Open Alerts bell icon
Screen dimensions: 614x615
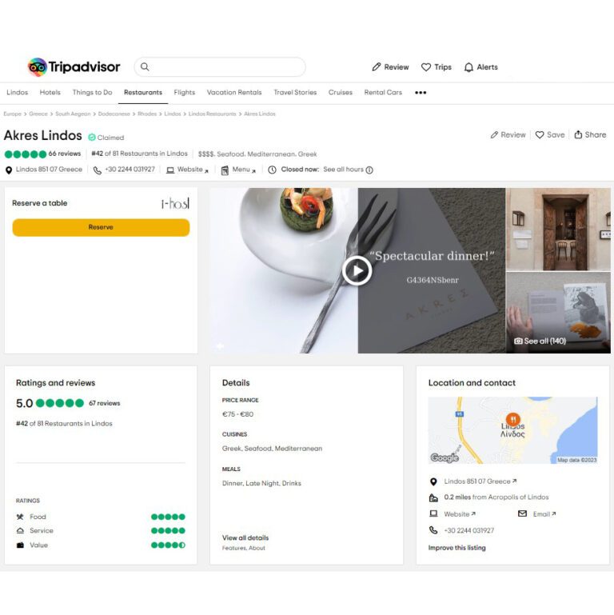click(468, 67)
